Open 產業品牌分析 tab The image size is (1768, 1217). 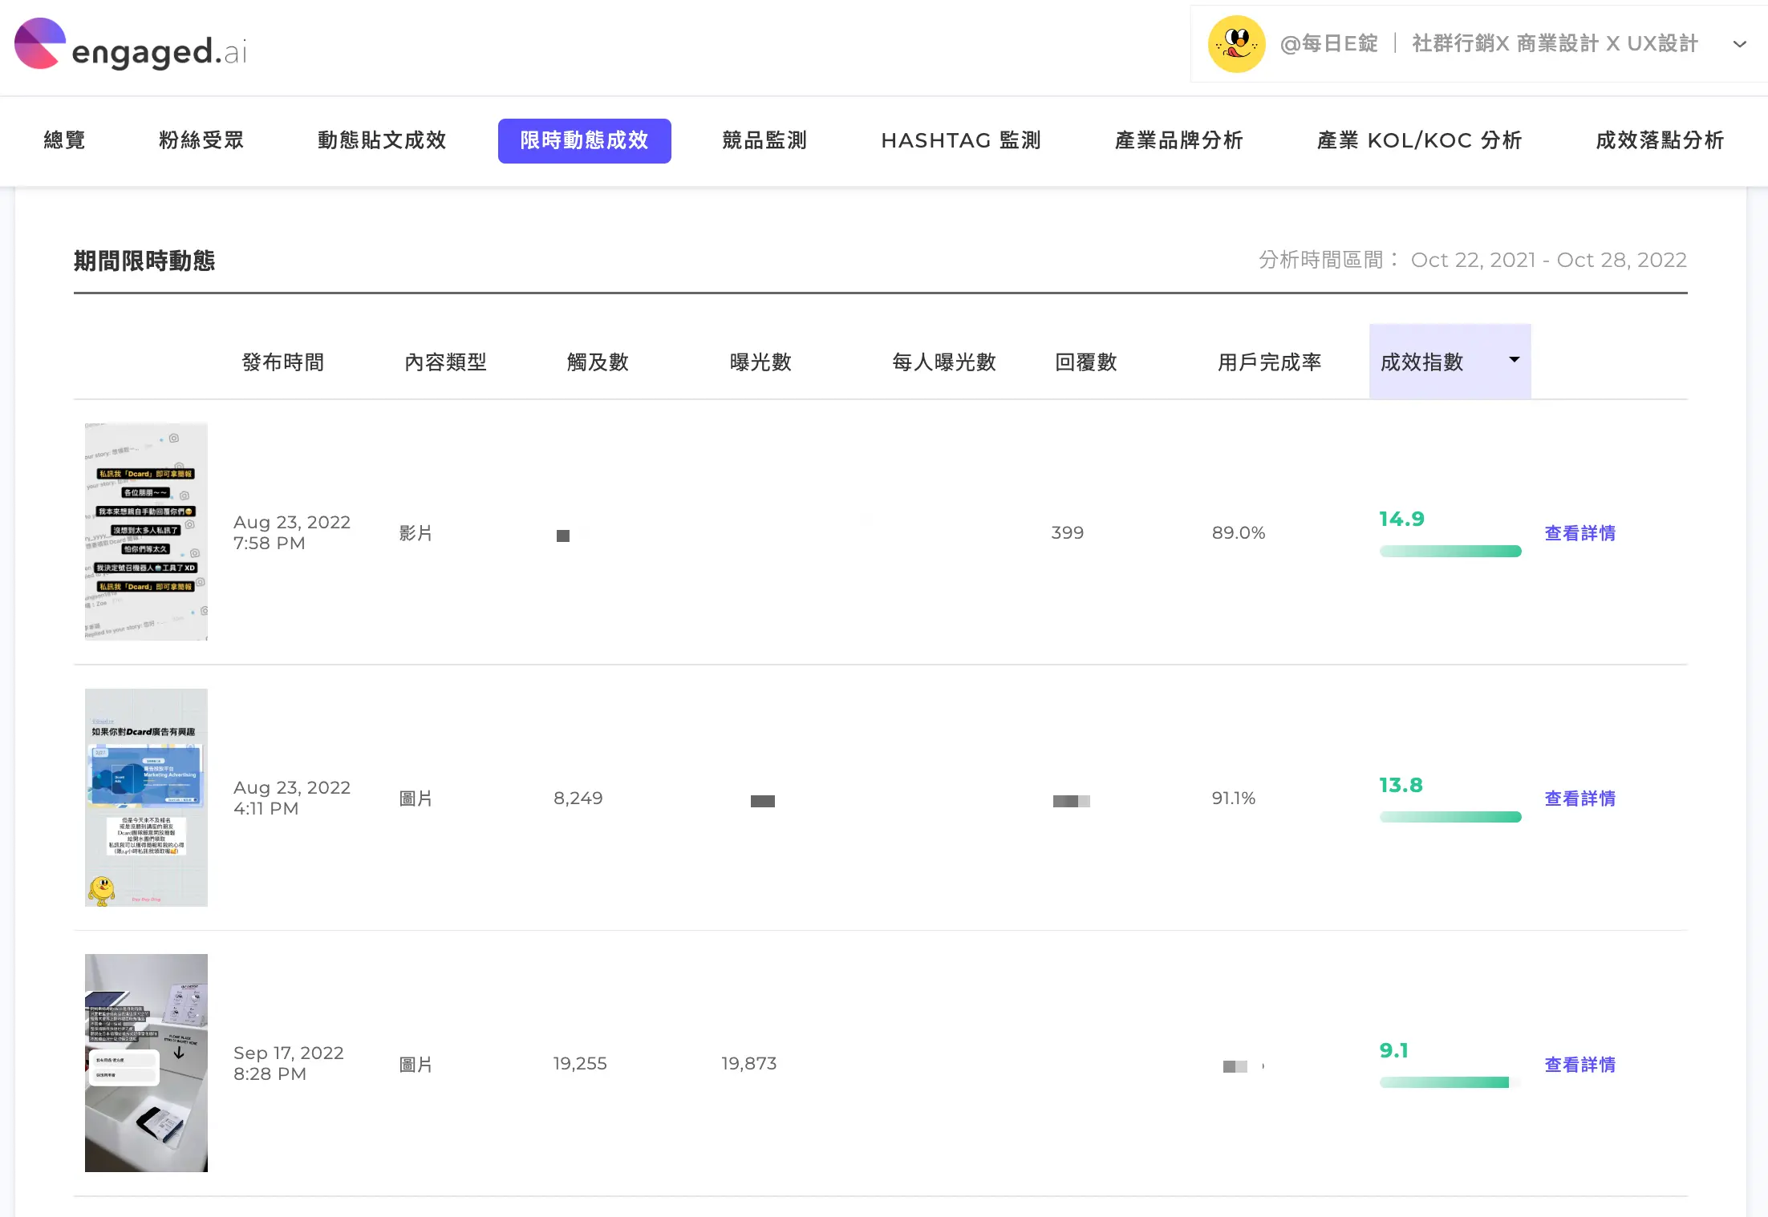1179,140
